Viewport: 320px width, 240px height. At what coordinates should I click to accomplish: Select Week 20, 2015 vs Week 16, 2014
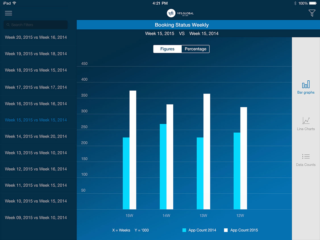pyautogui.click(x=36, y=37)
